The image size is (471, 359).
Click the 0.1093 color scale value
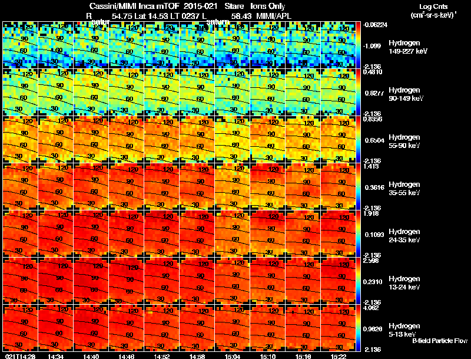(374, 235)
